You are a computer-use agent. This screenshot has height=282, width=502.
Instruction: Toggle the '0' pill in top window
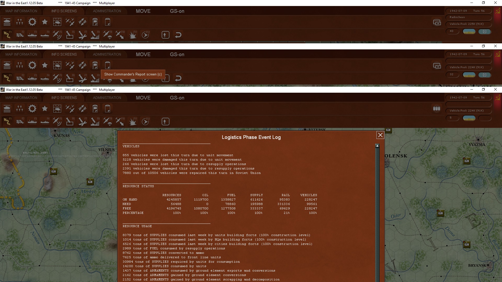[485, 31]
